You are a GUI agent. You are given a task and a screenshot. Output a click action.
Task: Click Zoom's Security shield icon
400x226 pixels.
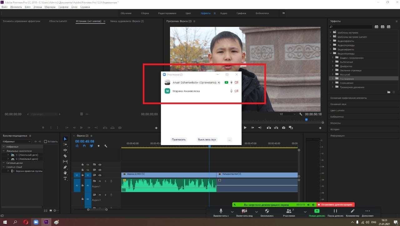click(267, 211)
